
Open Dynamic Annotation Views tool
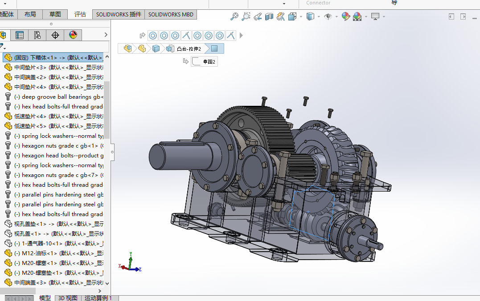pos(280,16)
